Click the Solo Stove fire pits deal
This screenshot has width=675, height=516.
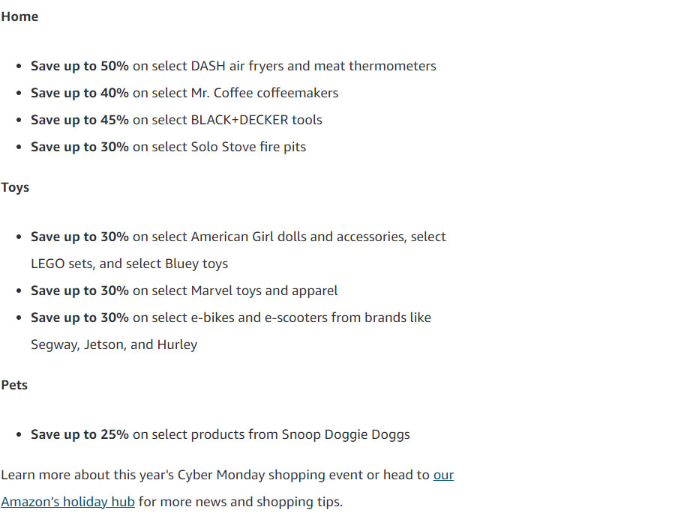point(168,147)
